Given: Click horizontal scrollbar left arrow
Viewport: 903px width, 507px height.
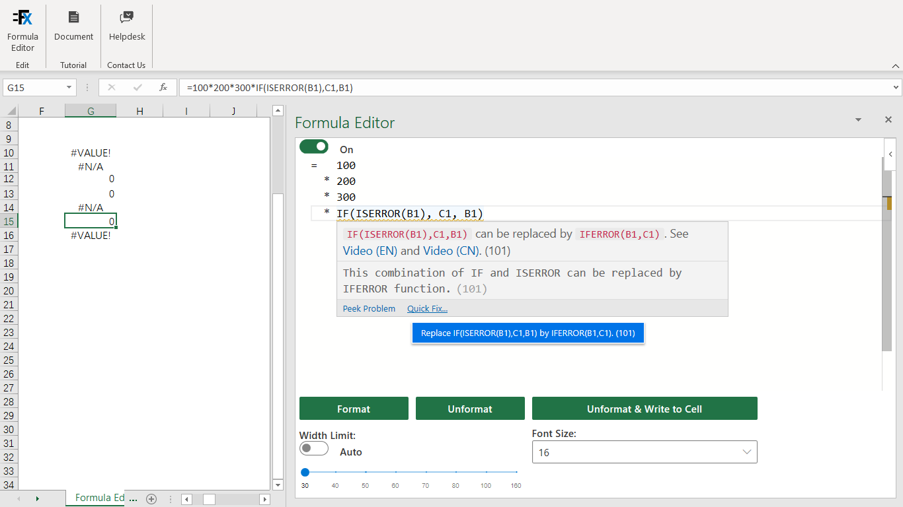Looking at the screenshot, I should click(187, 499).
